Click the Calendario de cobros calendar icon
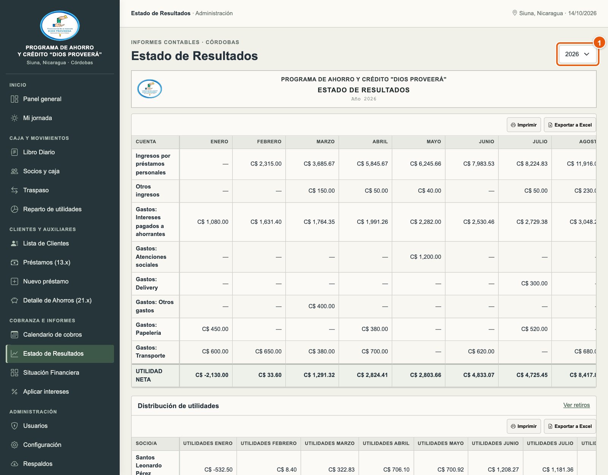The width and height of the screenshot is (608, 475). 14,335
